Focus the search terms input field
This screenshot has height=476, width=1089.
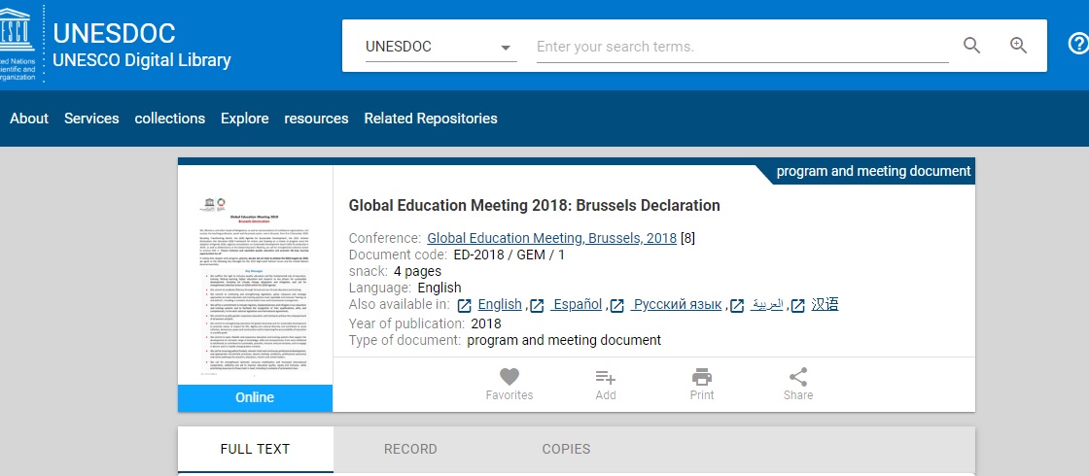coord(743,48)
